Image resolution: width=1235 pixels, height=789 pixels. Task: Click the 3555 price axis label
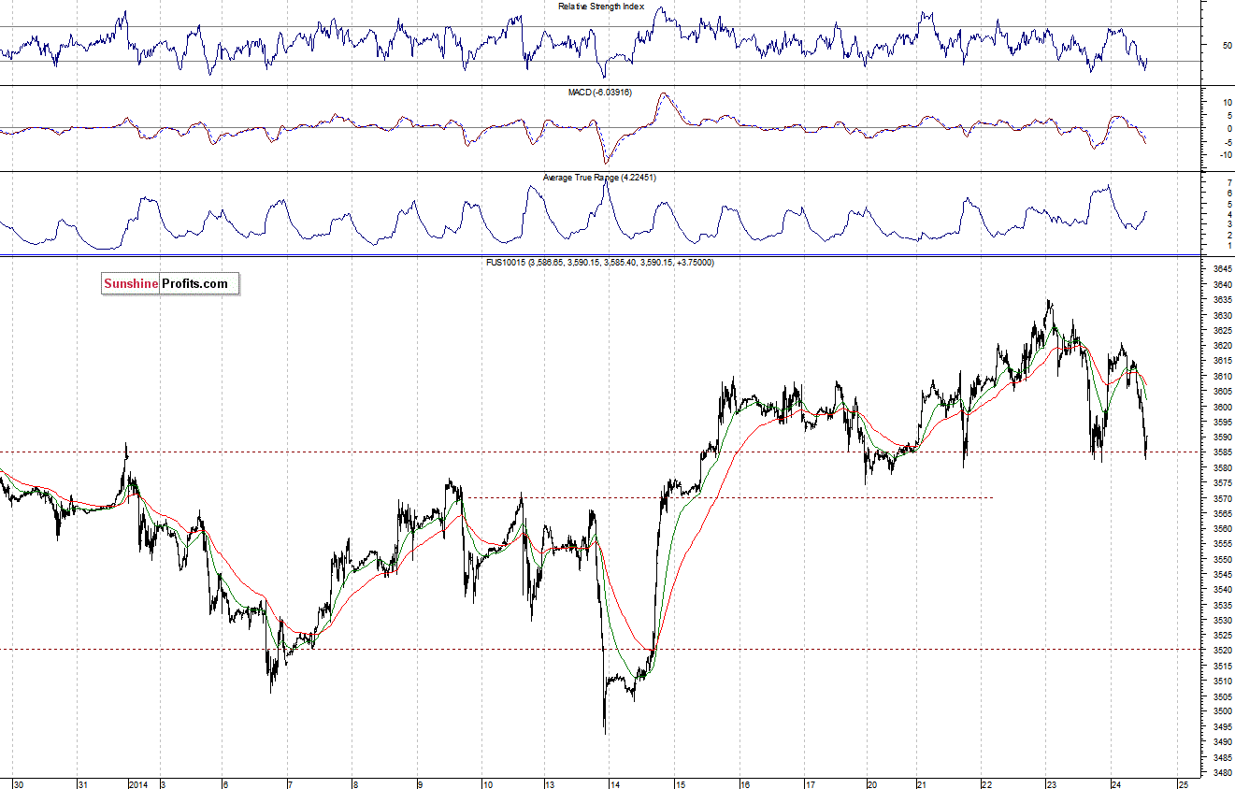point(1222,544)
